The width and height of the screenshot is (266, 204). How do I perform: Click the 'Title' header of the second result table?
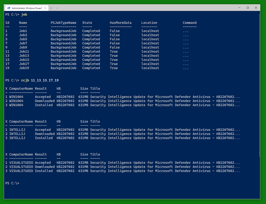95,122
